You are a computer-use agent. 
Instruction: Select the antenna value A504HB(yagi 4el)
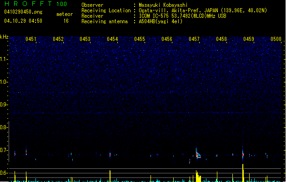(x=161, y=21)
